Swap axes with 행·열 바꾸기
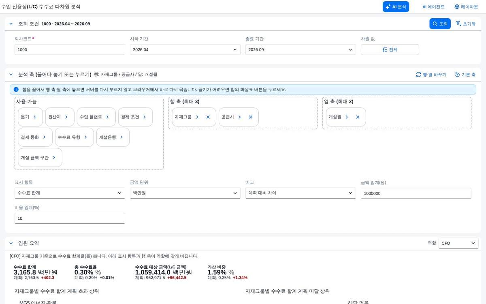486x304 pixels. point(431,75)
